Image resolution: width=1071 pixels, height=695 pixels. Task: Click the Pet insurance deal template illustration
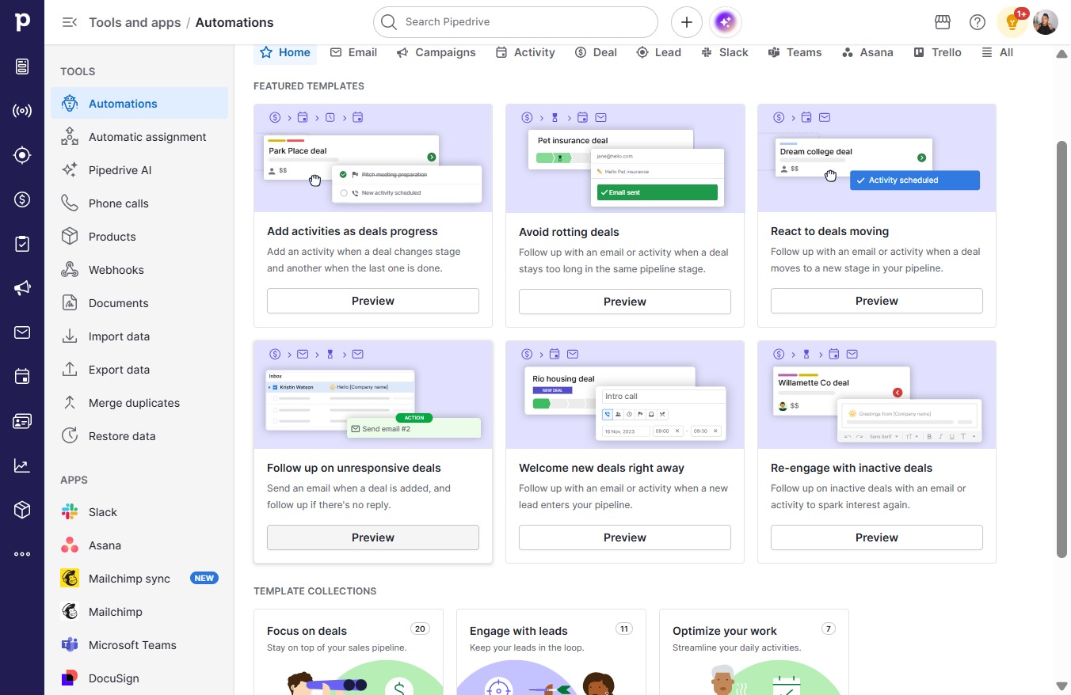(625, 158)
